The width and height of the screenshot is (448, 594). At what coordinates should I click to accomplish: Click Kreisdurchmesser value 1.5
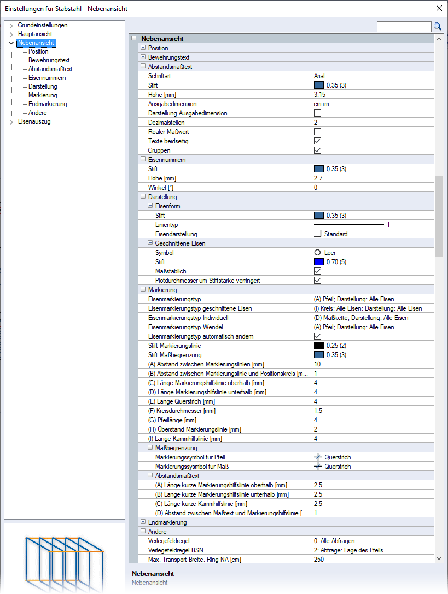click(318, 410)
